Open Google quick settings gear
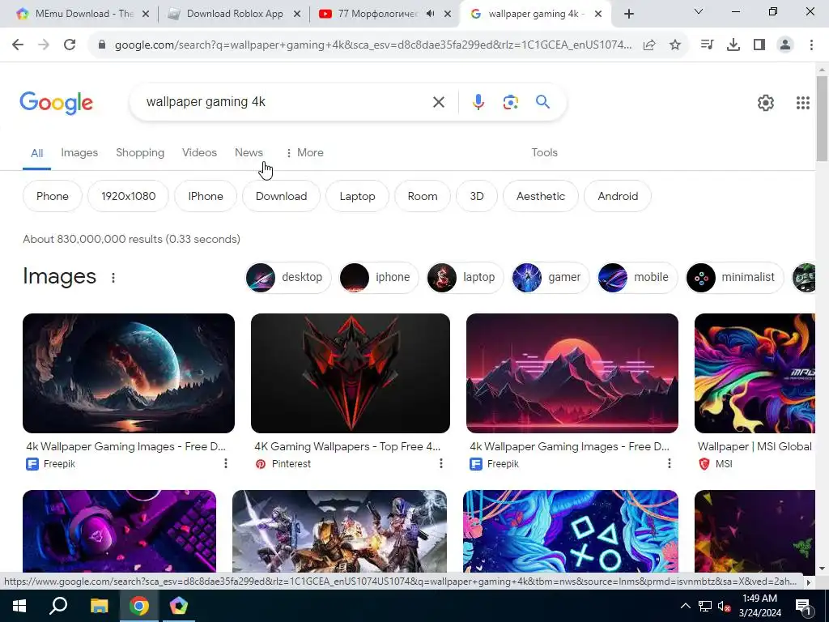 click(766, 103)
